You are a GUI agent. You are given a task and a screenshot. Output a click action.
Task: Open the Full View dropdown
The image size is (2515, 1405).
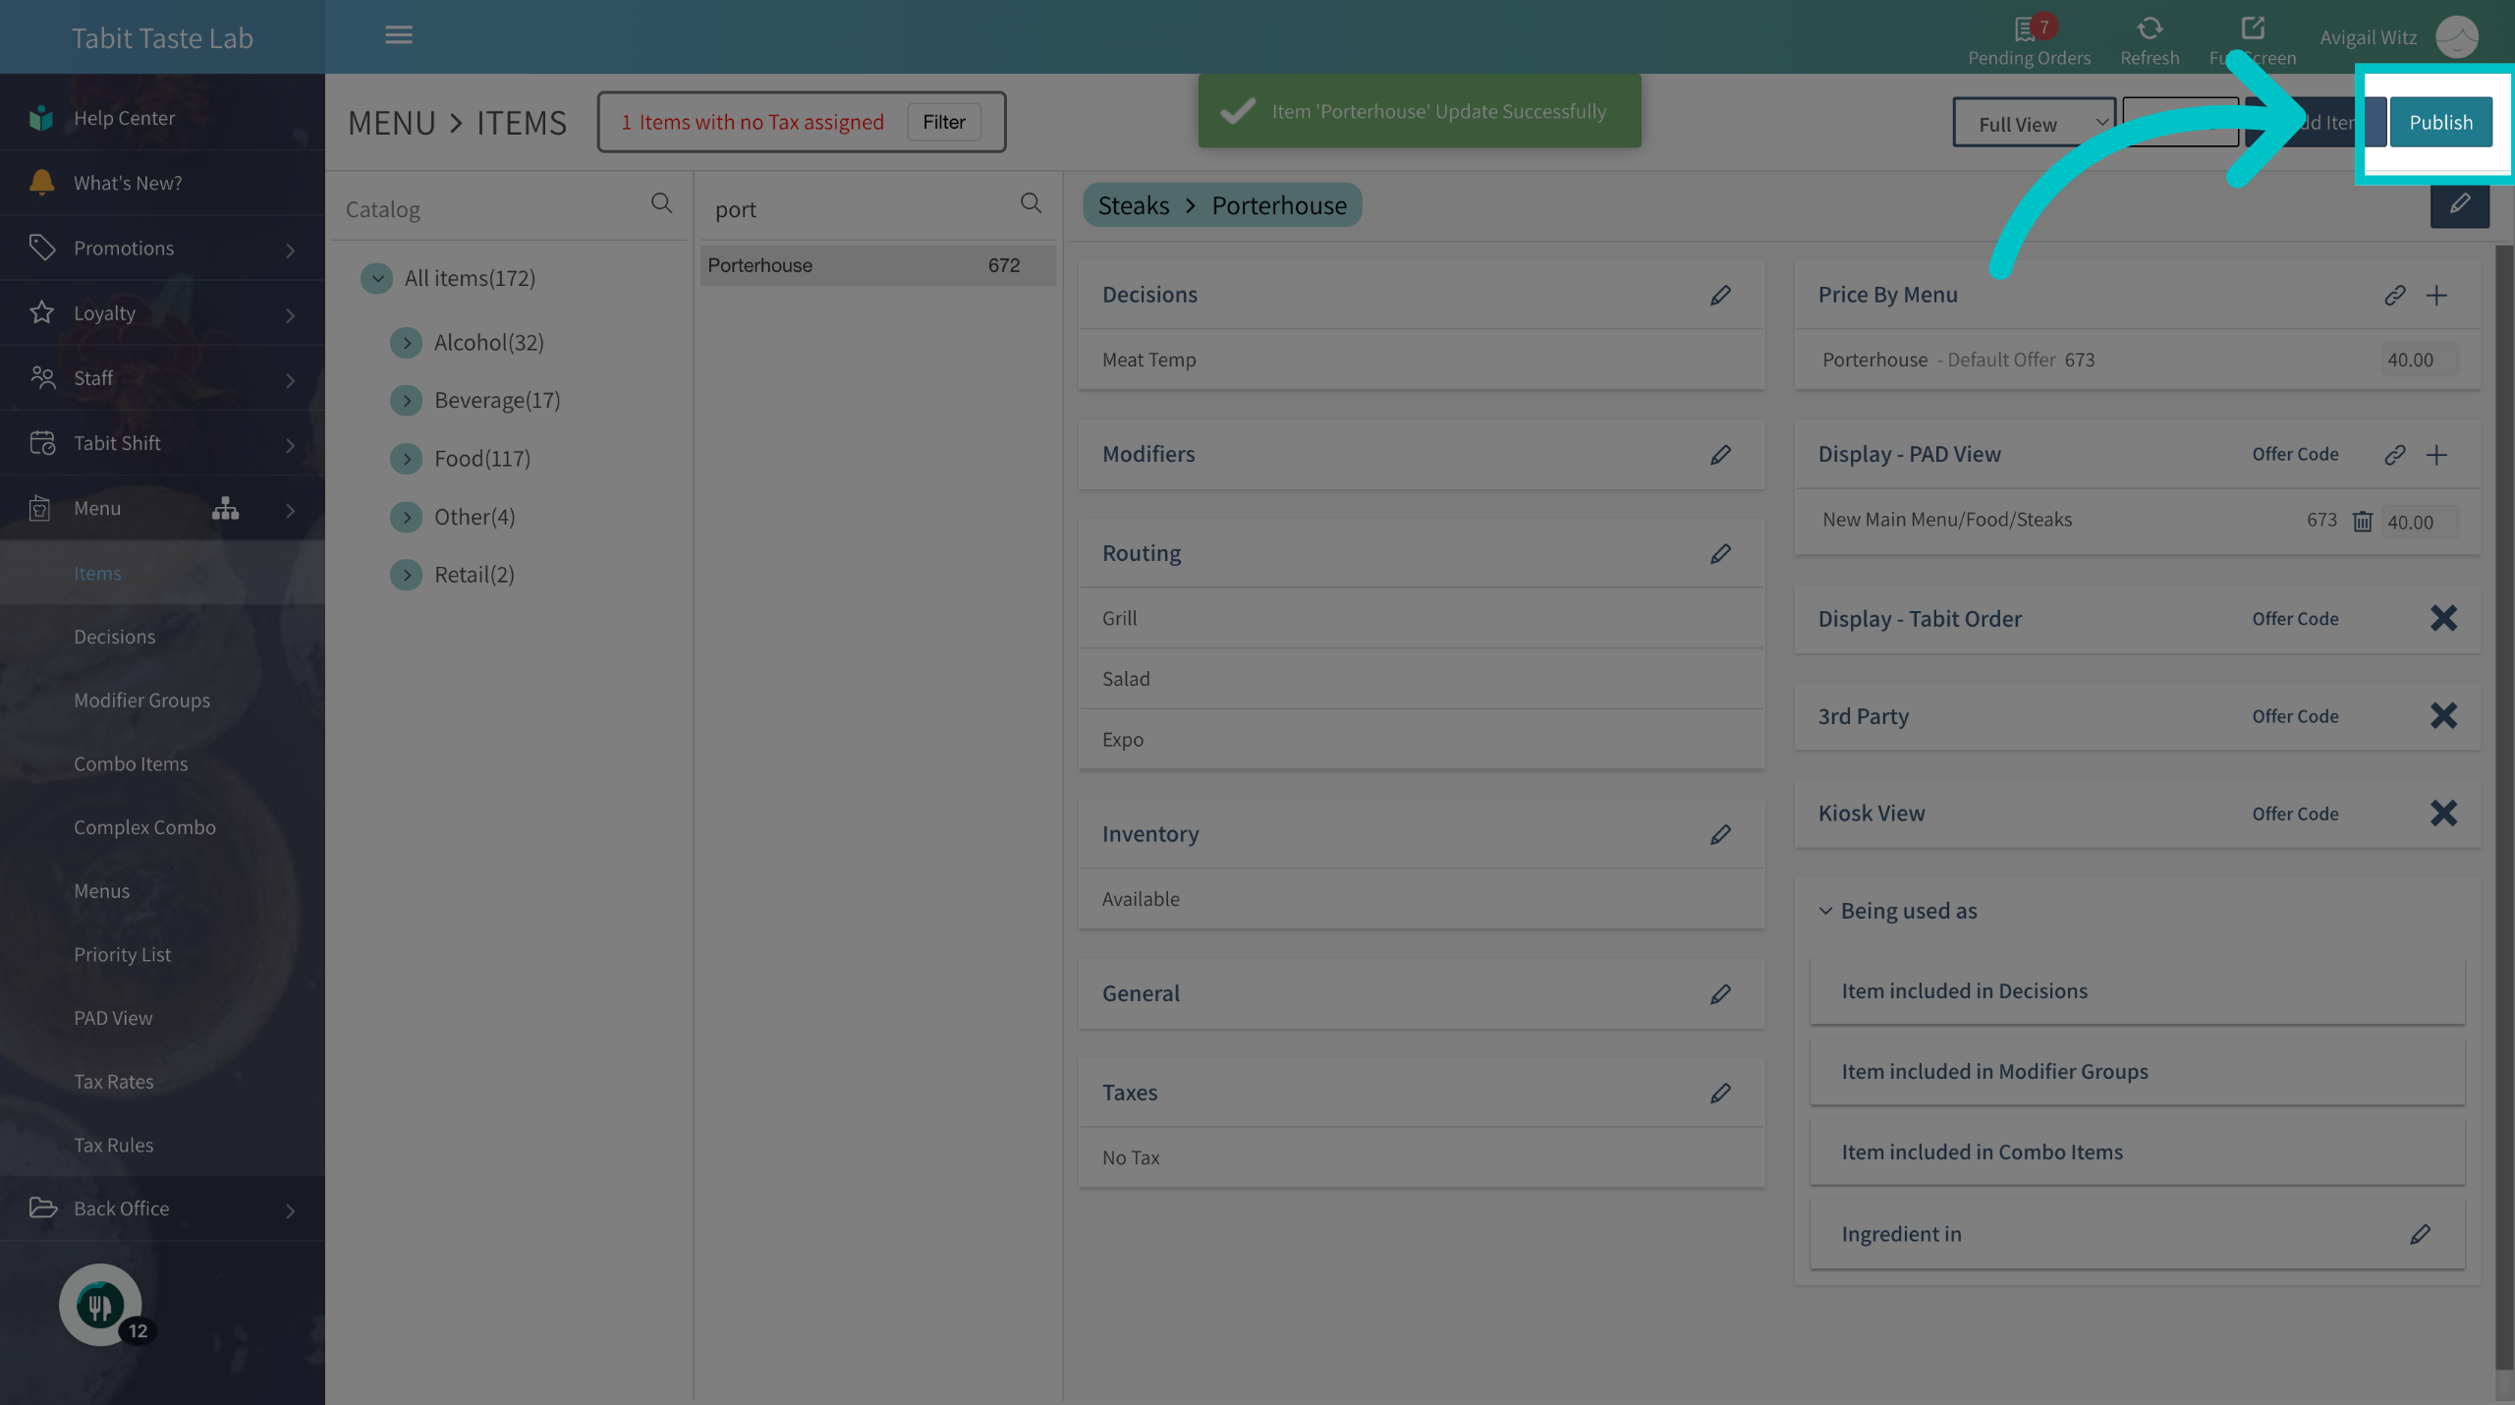(2034, 123)
